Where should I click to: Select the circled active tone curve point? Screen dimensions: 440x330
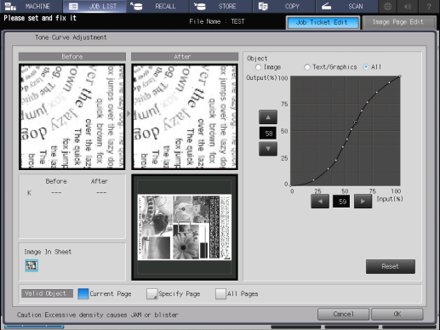click(x=356, y=122)
